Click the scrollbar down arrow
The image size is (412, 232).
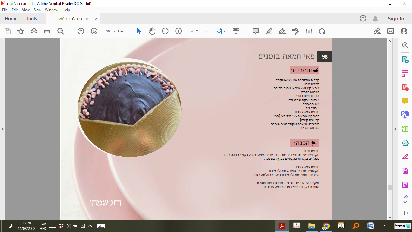click(390, 217)
